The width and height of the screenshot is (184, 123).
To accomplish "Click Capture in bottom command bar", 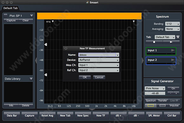I will 30,116.
